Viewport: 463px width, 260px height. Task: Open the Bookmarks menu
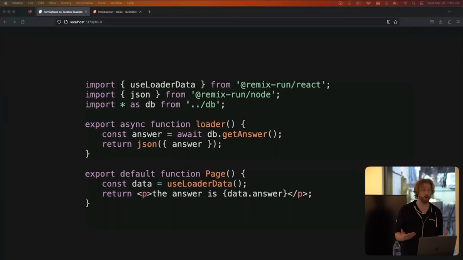(84, 3)
